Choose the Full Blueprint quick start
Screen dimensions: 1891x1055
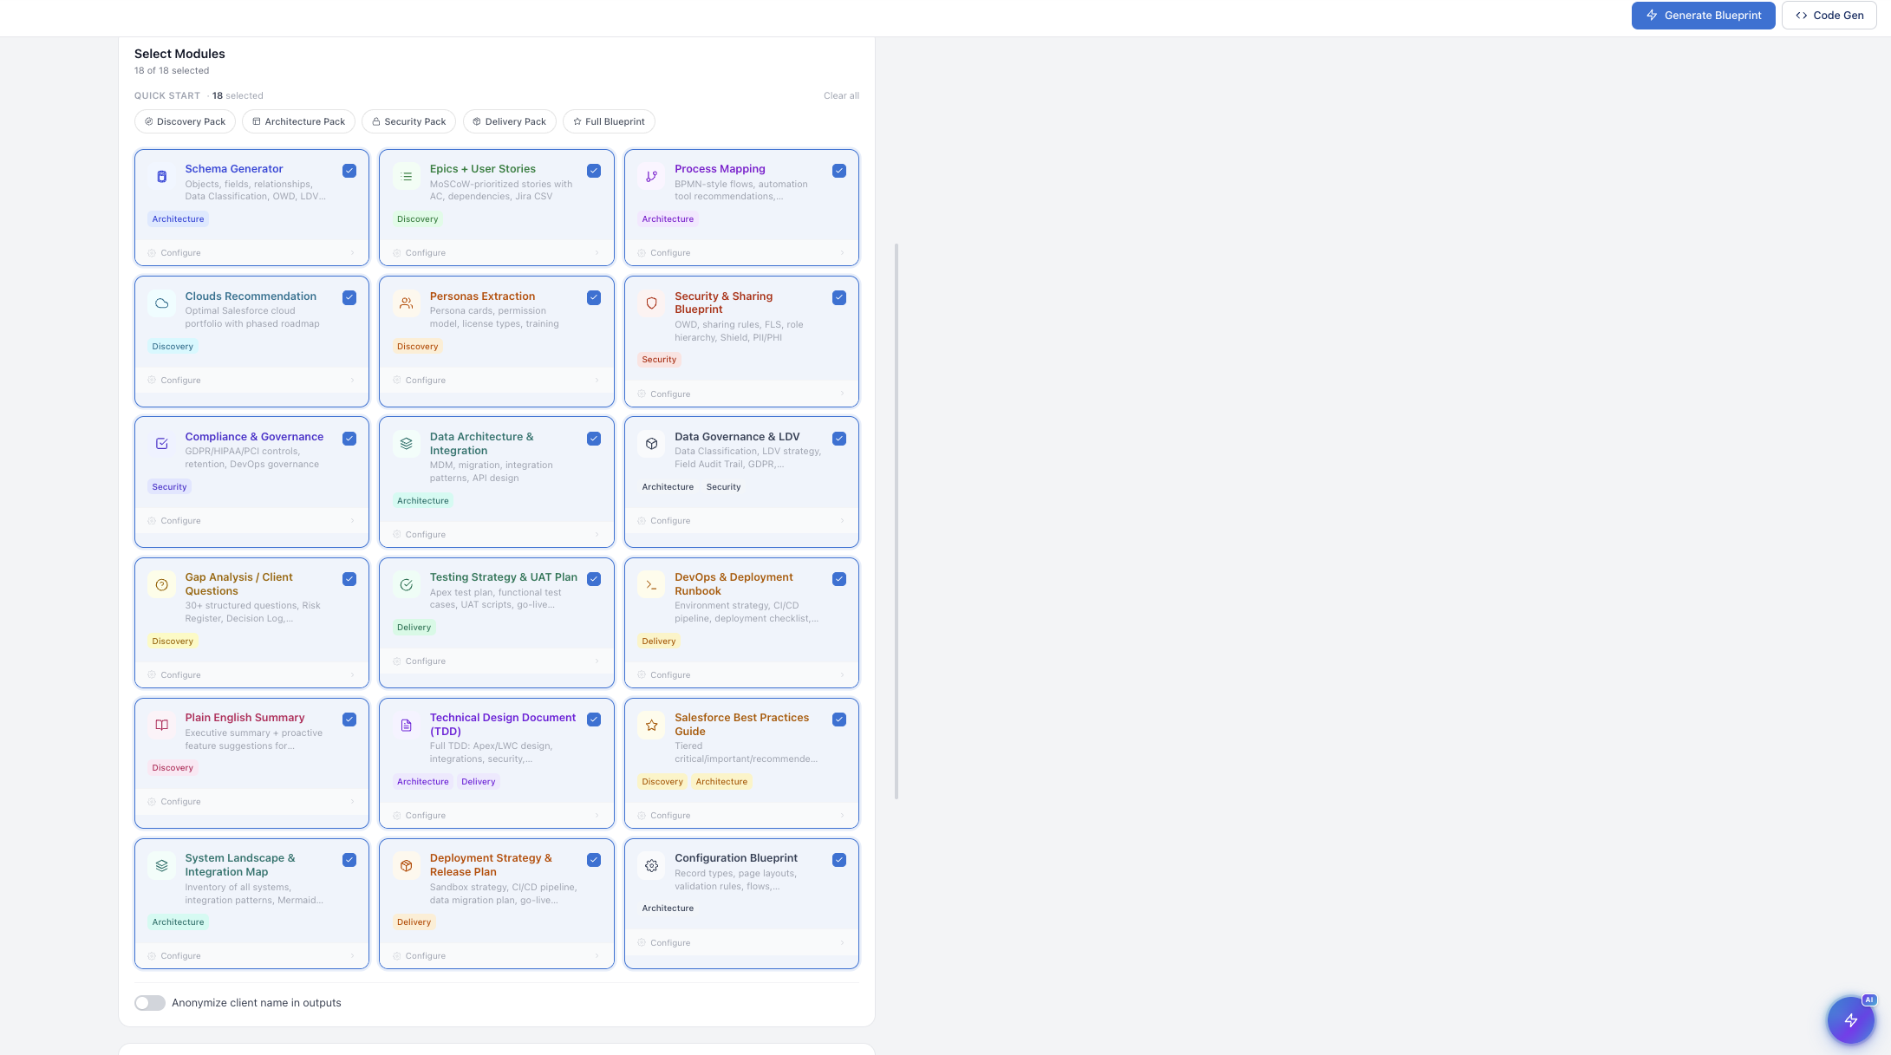click(609, 121)
